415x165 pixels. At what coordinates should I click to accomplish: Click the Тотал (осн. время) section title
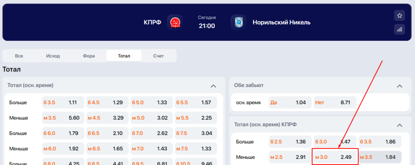[30, 85]
